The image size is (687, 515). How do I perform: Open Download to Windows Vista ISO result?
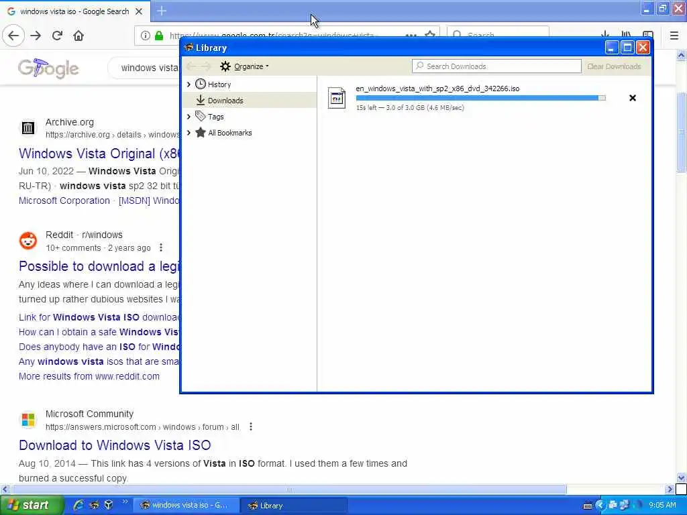(115, 445)
